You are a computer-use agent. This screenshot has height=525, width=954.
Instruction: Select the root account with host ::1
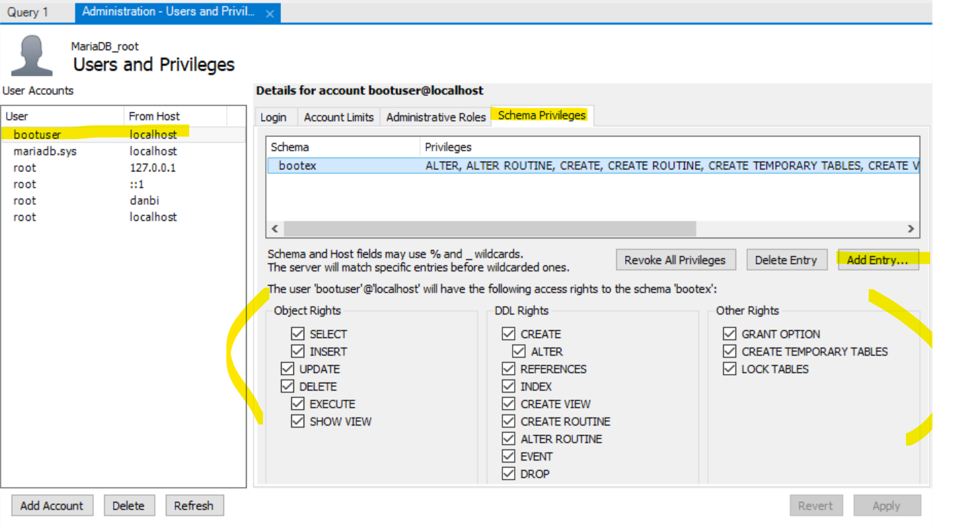[x=123, y=184]
